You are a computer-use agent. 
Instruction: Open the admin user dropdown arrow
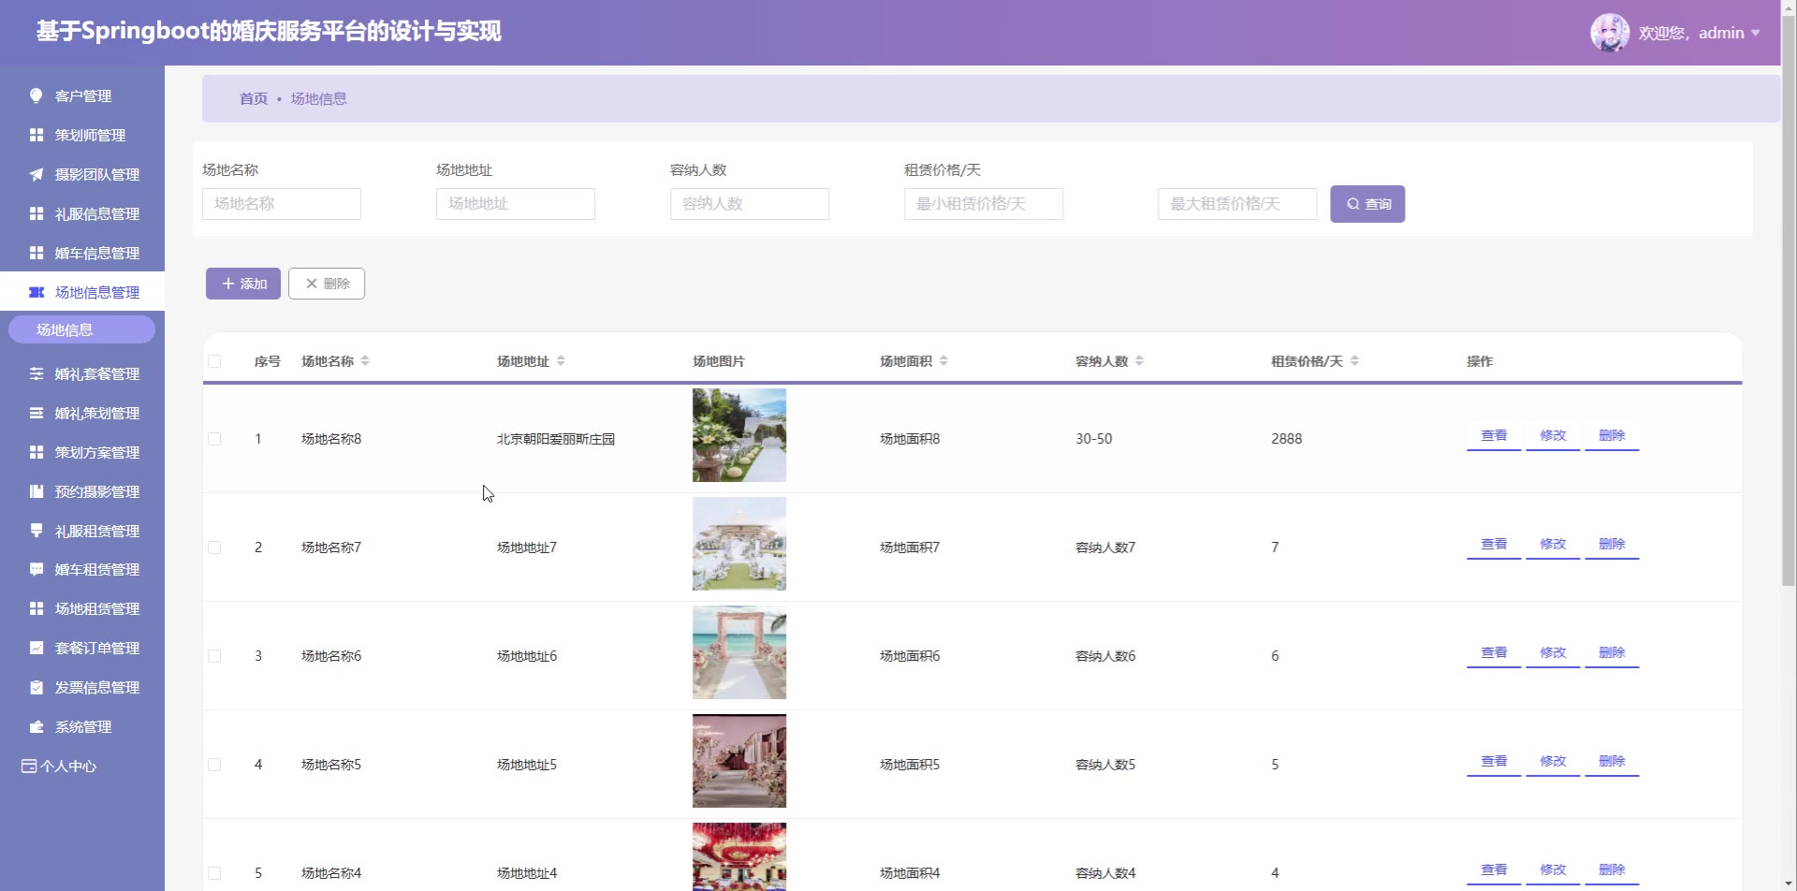click(x=1756, y=33)
